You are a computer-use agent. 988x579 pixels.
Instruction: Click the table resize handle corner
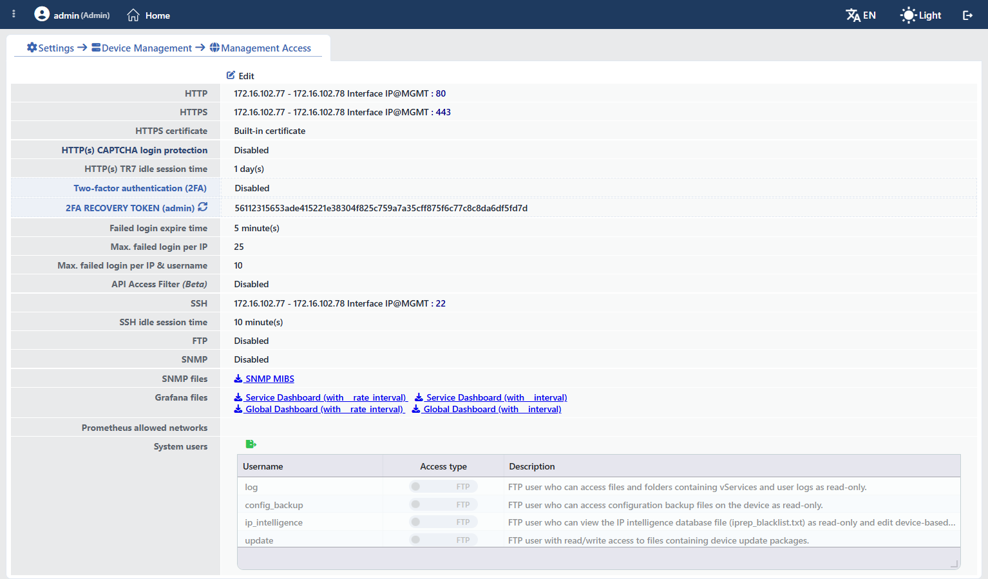pos(954,564)
